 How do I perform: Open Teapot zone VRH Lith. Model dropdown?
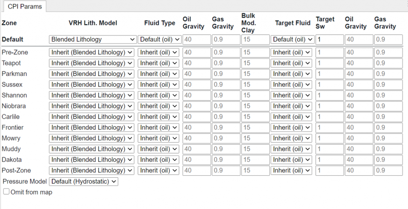pos(91,63)
